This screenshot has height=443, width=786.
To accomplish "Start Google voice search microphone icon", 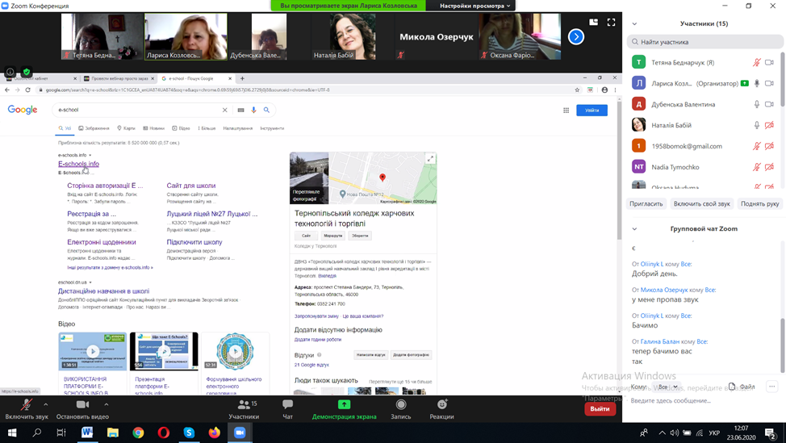I will click(253, 111).
